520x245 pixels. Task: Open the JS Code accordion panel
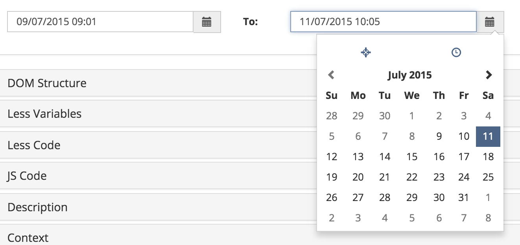point(27,176)
